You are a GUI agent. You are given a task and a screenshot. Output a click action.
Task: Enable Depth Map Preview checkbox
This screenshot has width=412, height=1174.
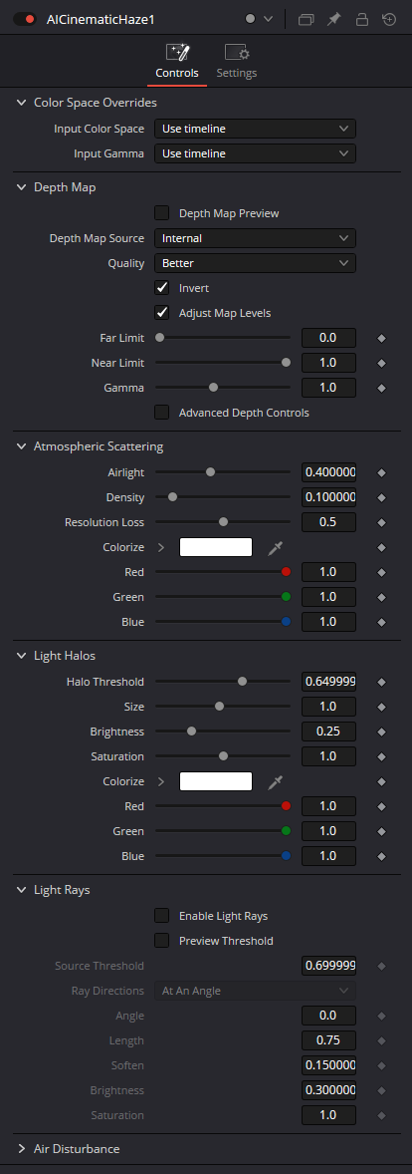(161, 213)
